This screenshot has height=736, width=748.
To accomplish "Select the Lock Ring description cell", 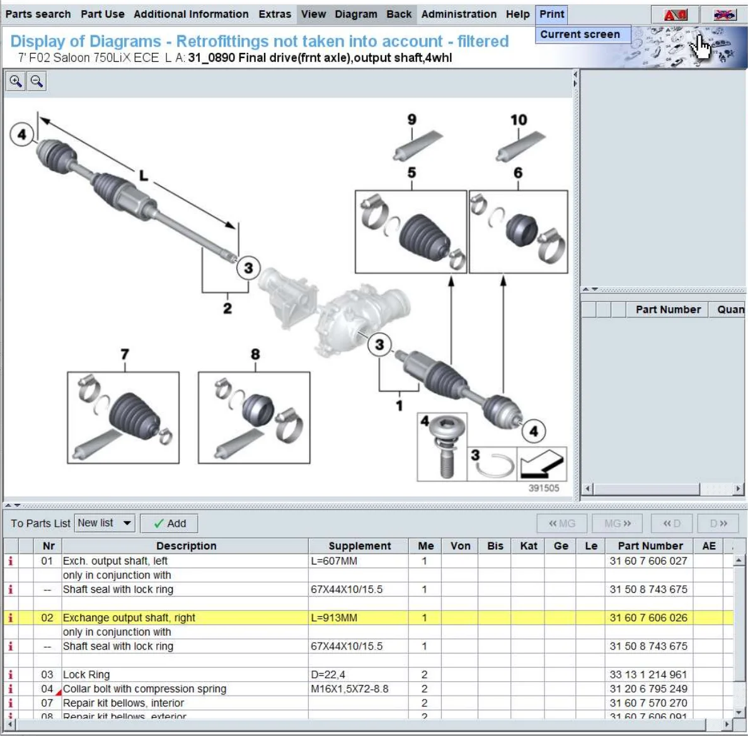I will (x=185, y=674).
